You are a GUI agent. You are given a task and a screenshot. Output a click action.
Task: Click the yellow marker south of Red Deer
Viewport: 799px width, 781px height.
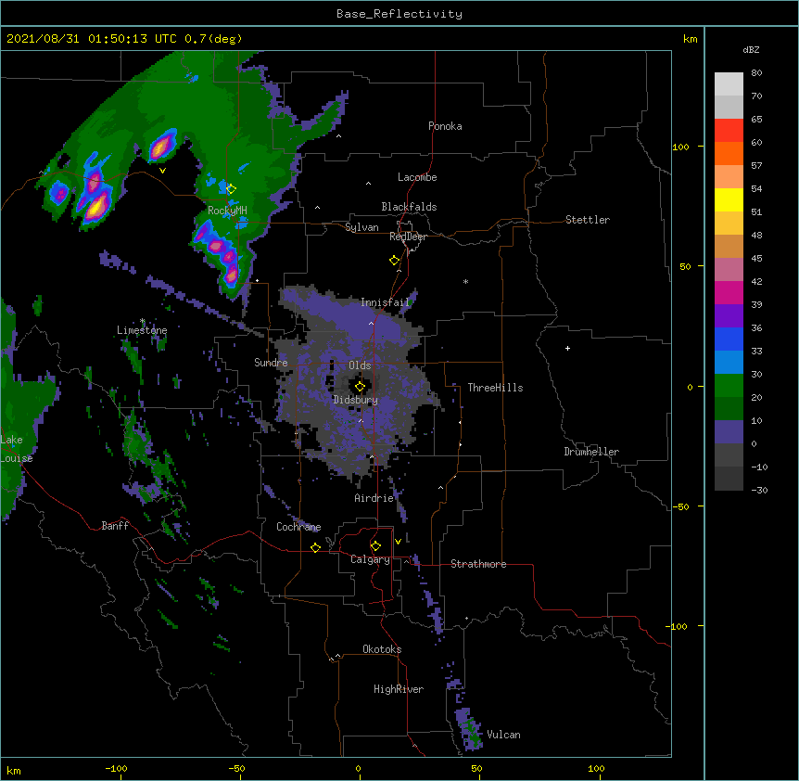(394, 261)
